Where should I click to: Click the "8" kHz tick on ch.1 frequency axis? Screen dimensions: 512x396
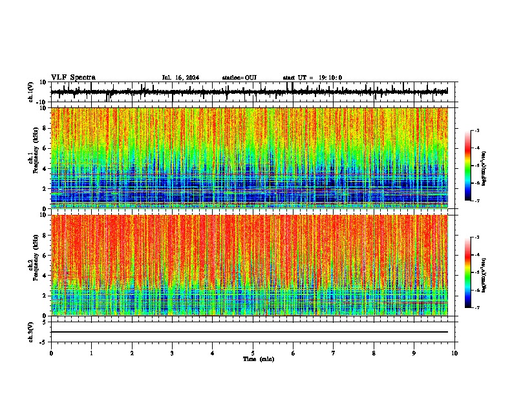45,128
